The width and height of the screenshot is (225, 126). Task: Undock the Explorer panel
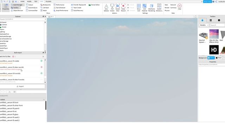click(43, 16)
